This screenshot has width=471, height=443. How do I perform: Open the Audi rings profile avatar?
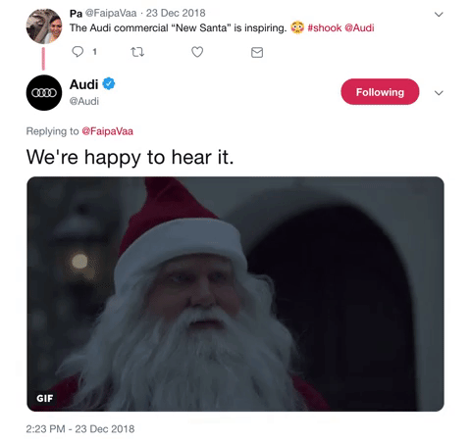pos(44,93)
